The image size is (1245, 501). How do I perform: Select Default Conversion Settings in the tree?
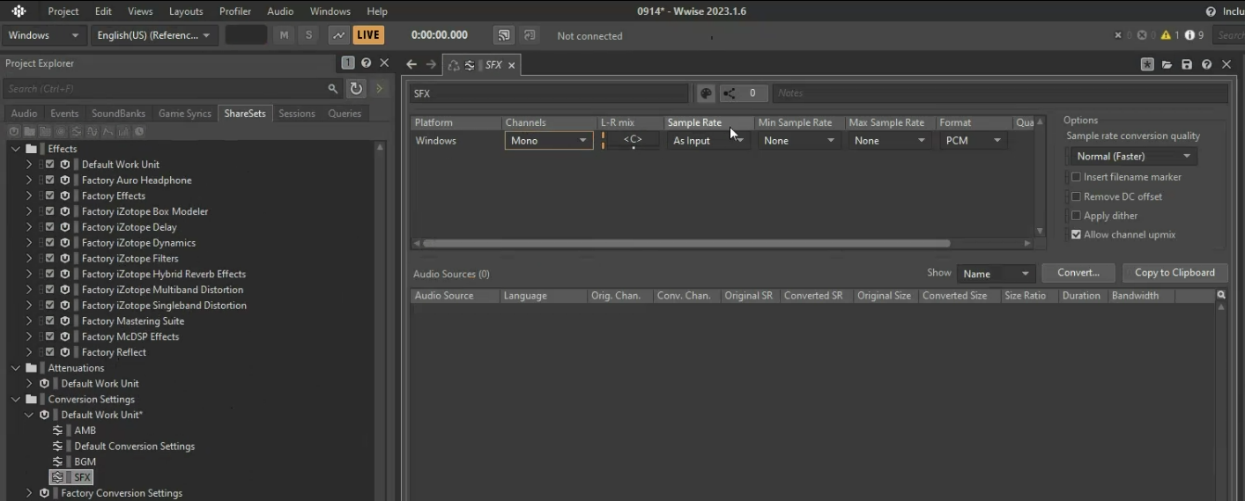pyautogui.click(x=134, y=446)
